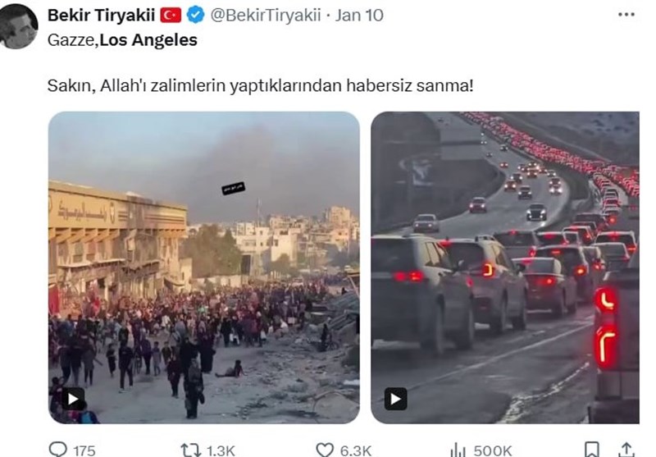656x457 pixels.
Task: Play the Gaza crowd video
Action: tap(73, 399)
